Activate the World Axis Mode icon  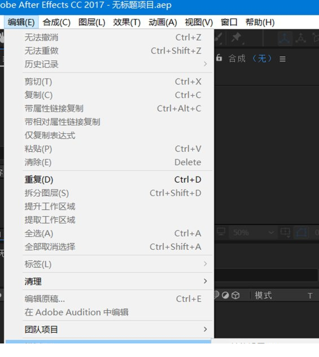301,38
